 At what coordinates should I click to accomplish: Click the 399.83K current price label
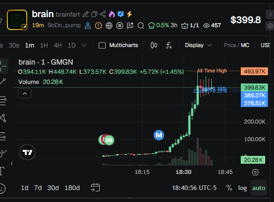(254, 87)
